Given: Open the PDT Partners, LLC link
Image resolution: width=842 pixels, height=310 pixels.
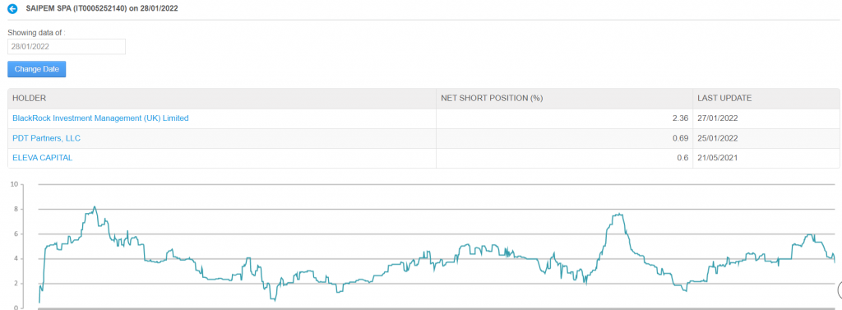Looking at the screenshot, I should (46, 139).
